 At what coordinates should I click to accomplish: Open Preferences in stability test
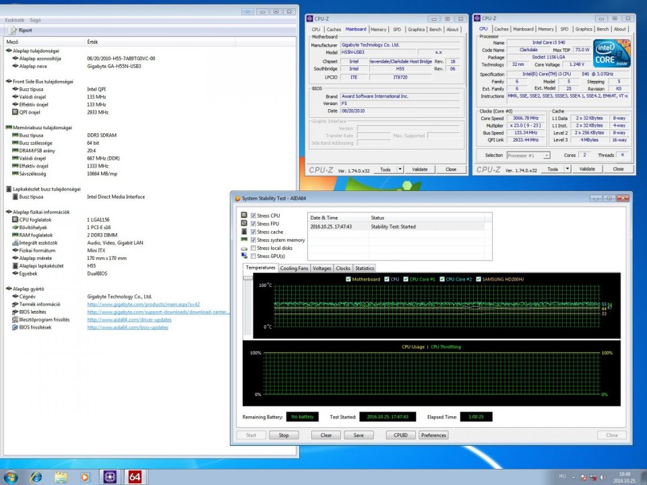click(x=433, y=435)
